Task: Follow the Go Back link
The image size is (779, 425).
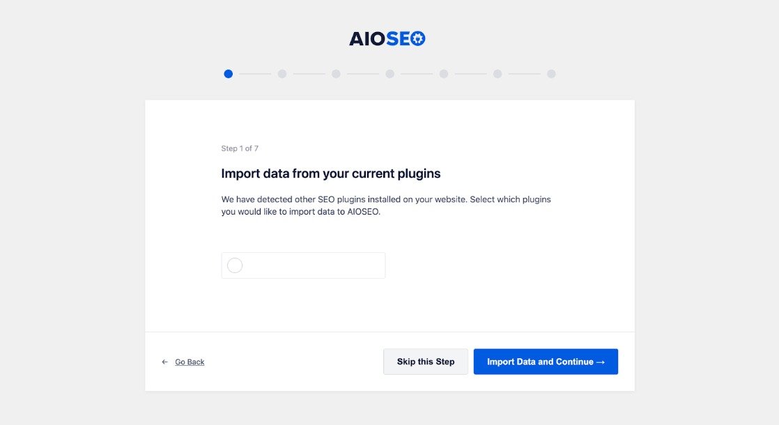Action: coord(190,362)
